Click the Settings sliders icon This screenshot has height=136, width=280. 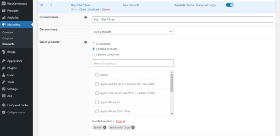[3, 89]
